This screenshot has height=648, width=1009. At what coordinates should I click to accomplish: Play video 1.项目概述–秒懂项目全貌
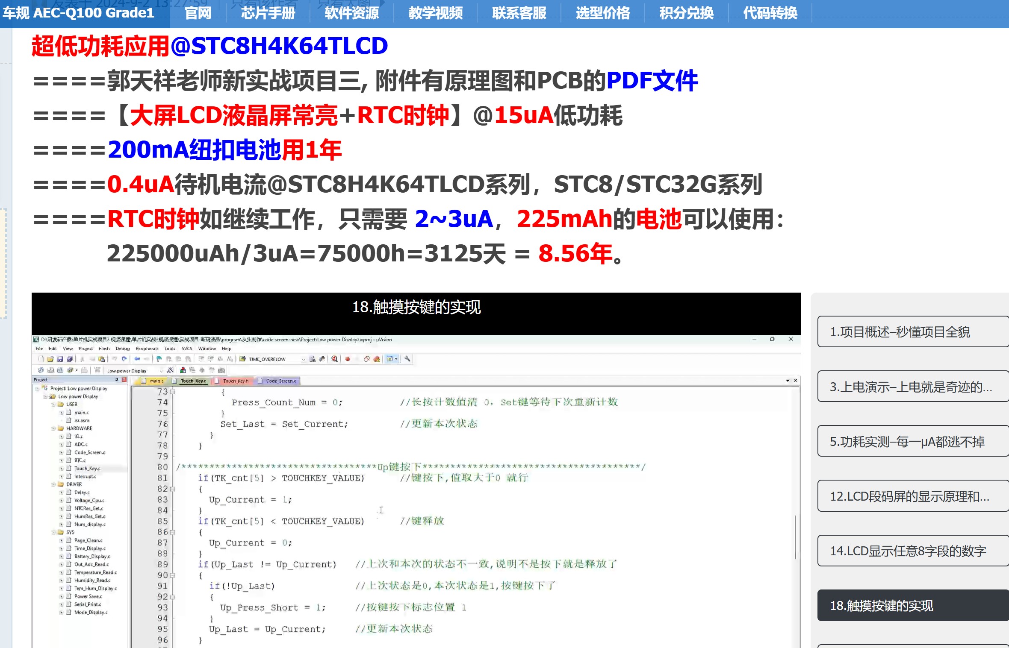point(913,331)
